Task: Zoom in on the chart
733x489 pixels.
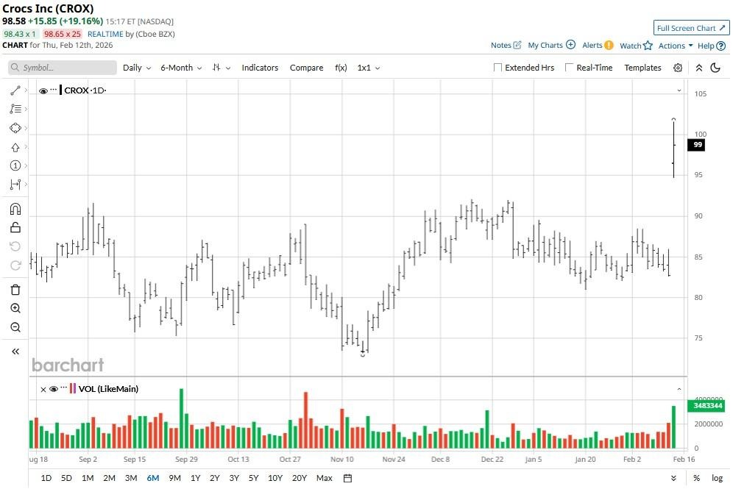Action: point(15,308)
